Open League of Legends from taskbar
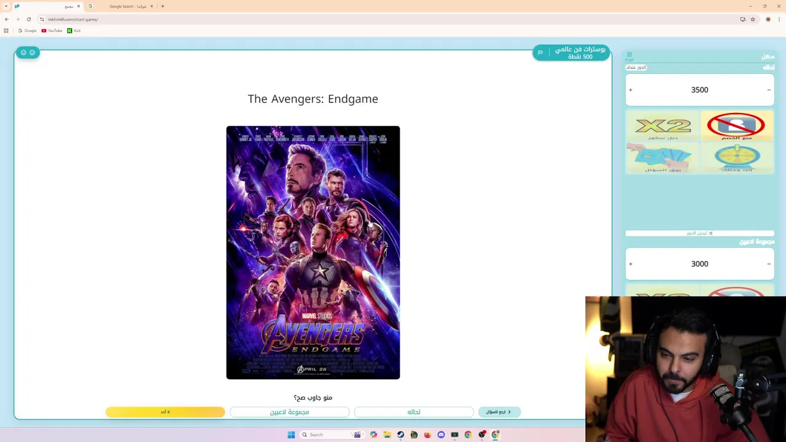Image resolution: width=786 pixels, height=442 pixels. point(414,435)
